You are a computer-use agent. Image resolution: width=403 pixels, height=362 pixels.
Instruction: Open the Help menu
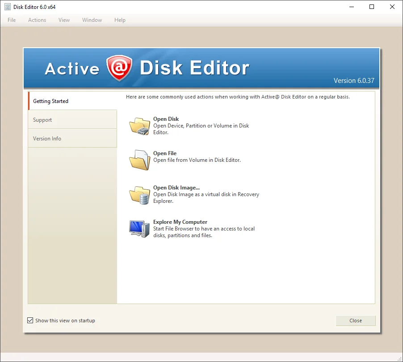pyautogui.click(x=120, y=20)
